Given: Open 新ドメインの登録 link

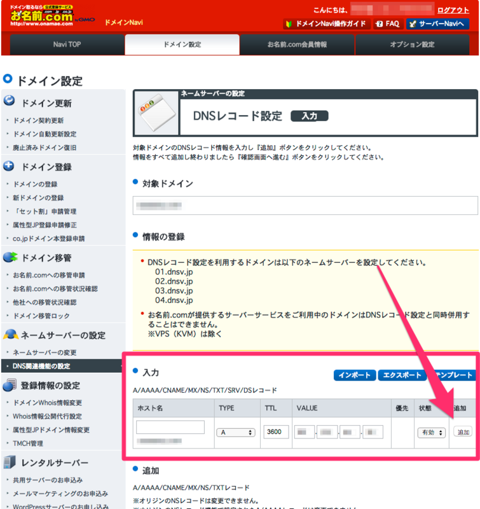Looking at the screenshot, I should (x=38, y=198).
